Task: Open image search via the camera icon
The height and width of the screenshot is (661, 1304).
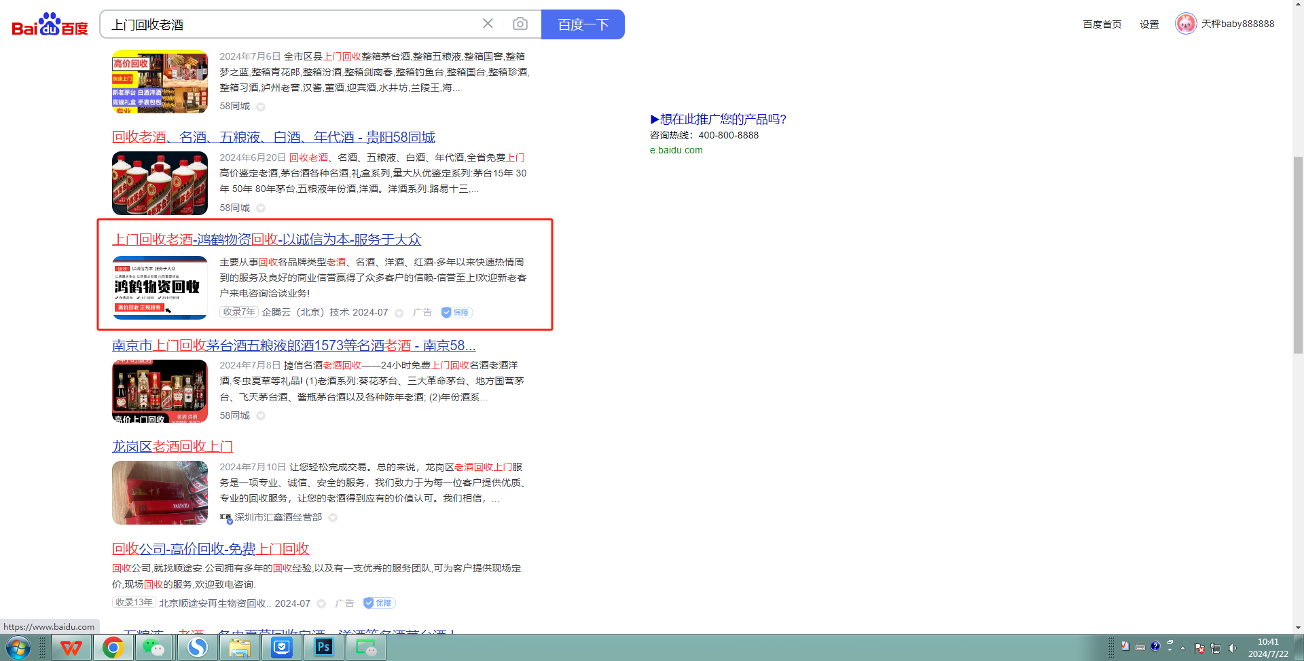Action: coord(520,24)
